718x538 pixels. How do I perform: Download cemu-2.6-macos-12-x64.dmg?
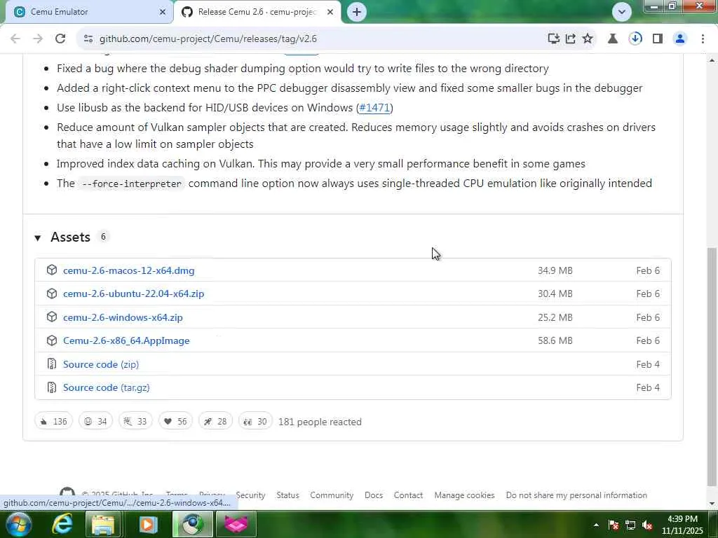[x=129, y=270]
